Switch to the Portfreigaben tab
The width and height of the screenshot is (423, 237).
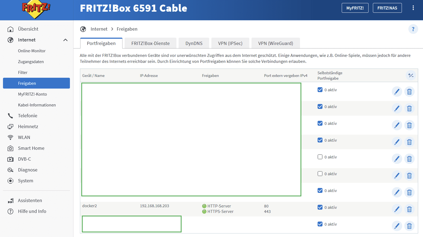click(x=101, y=43)
